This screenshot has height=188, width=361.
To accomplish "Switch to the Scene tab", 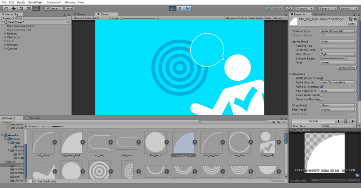I will 80,14.
